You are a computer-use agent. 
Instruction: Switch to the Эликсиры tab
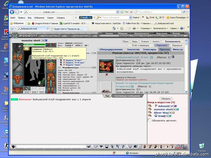tap(149, 50)
